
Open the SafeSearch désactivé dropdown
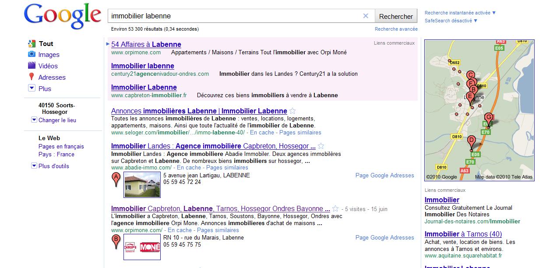(x=451, y=21)
